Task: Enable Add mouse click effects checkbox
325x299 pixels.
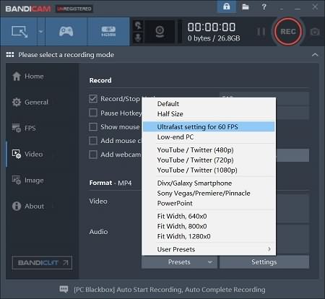Action: point(93,141)
